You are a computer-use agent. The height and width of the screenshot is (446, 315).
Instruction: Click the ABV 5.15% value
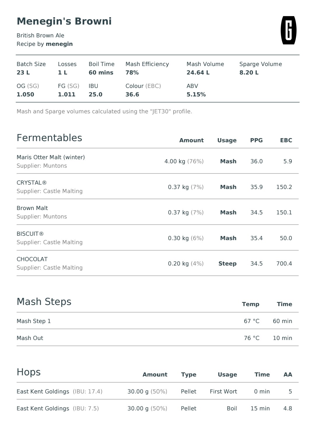(196, 94)
